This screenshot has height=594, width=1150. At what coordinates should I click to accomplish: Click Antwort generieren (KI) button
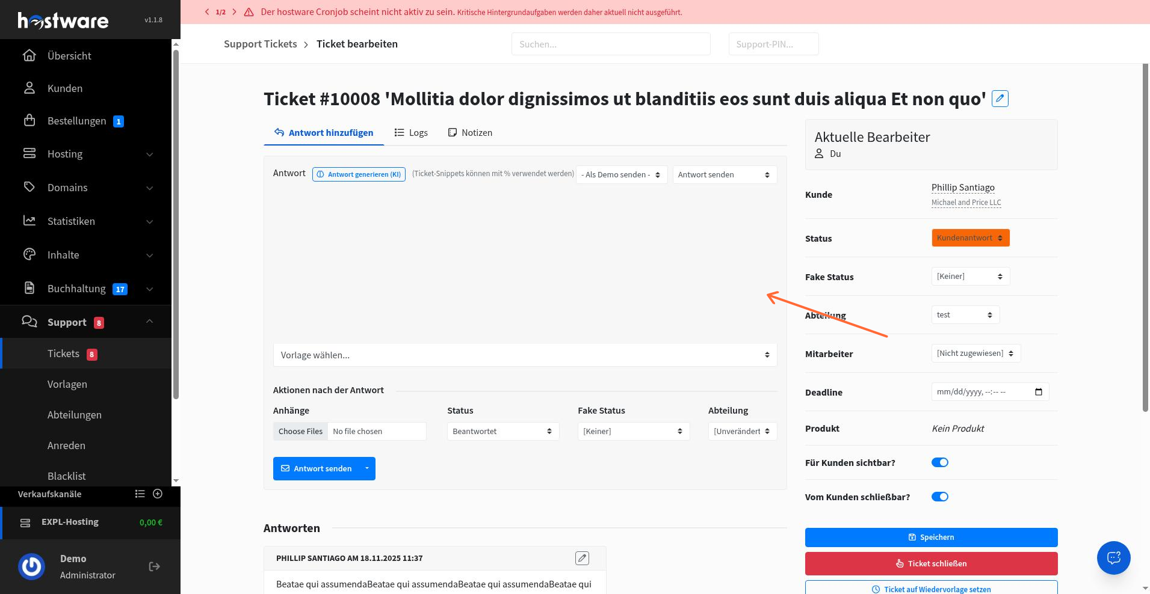coord(359,174)
